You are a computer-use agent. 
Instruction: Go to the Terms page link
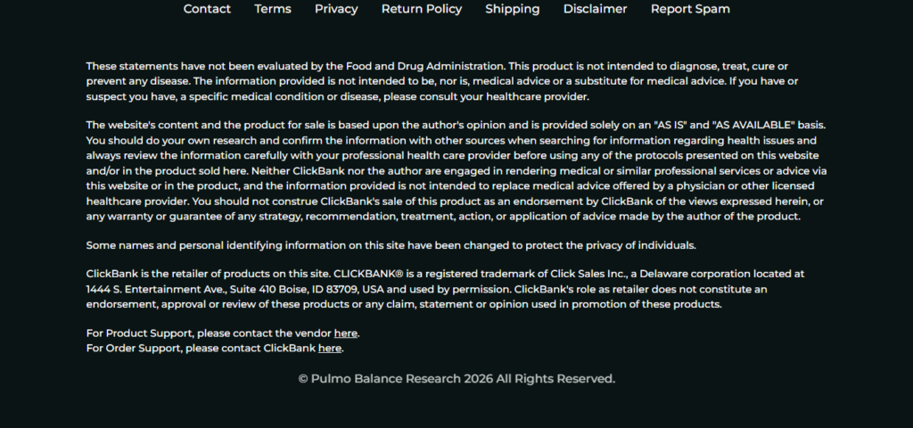273,9
